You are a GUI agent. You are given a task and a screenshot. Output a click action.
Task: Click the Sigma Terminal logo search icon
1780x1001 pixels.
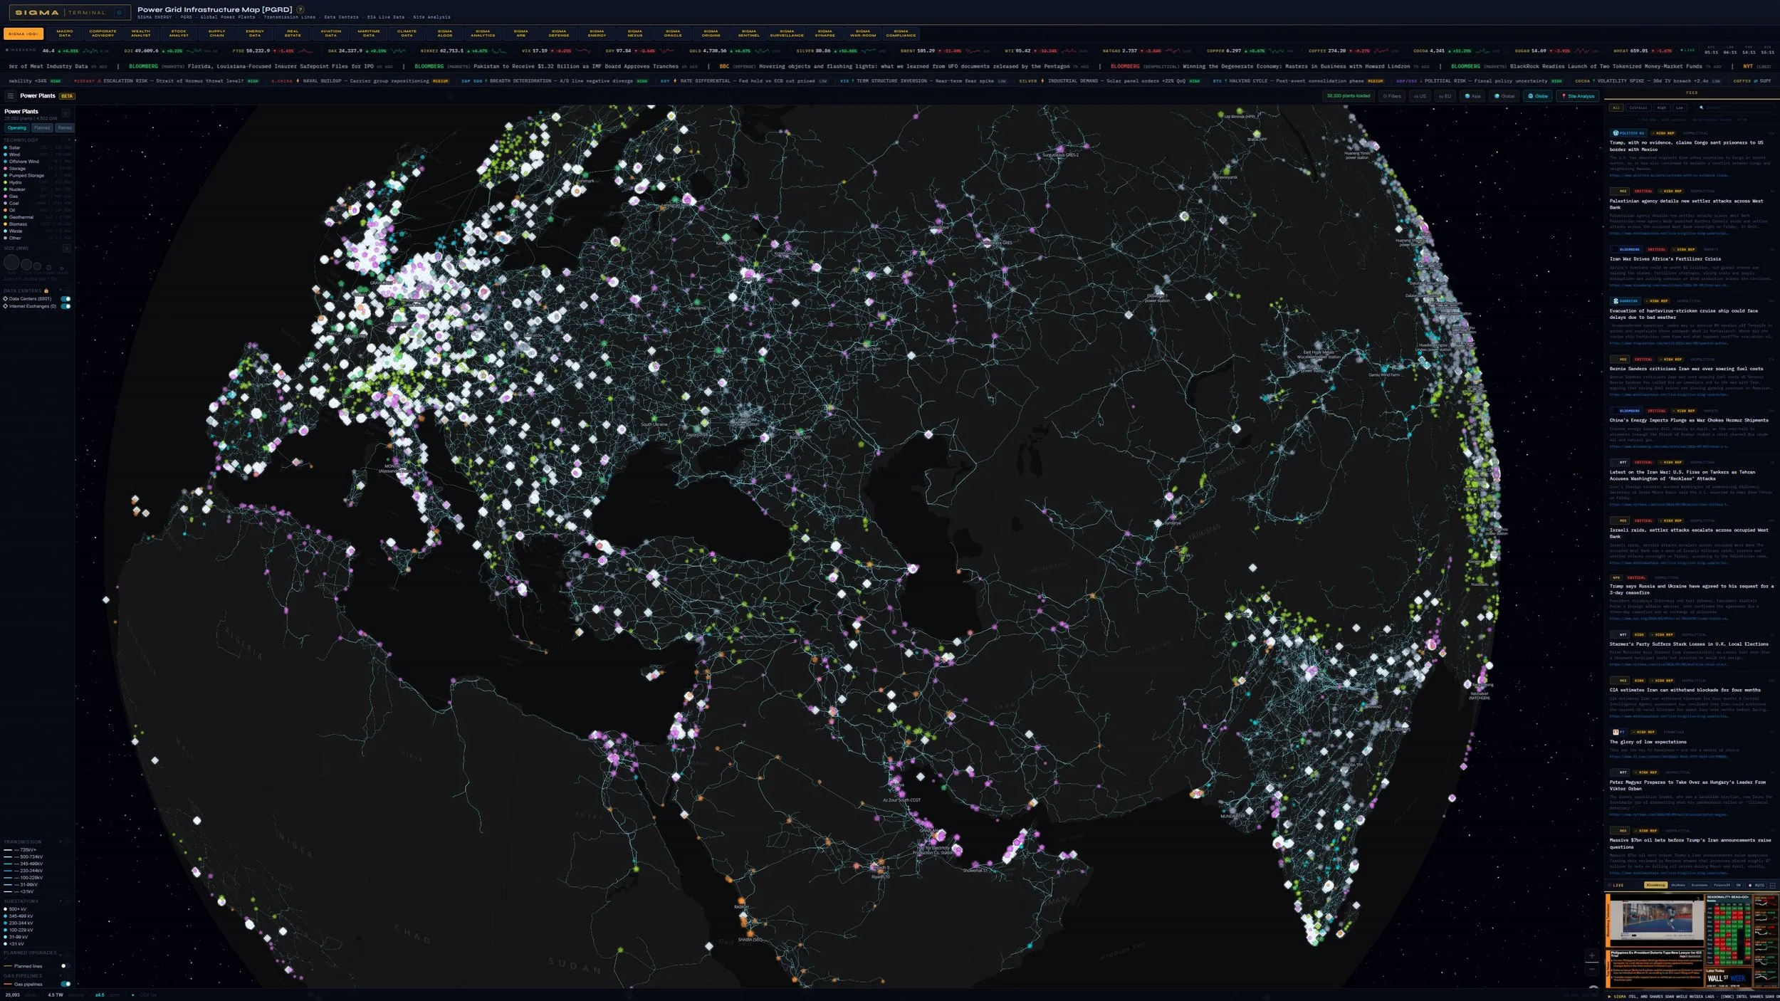click(119, 13)
